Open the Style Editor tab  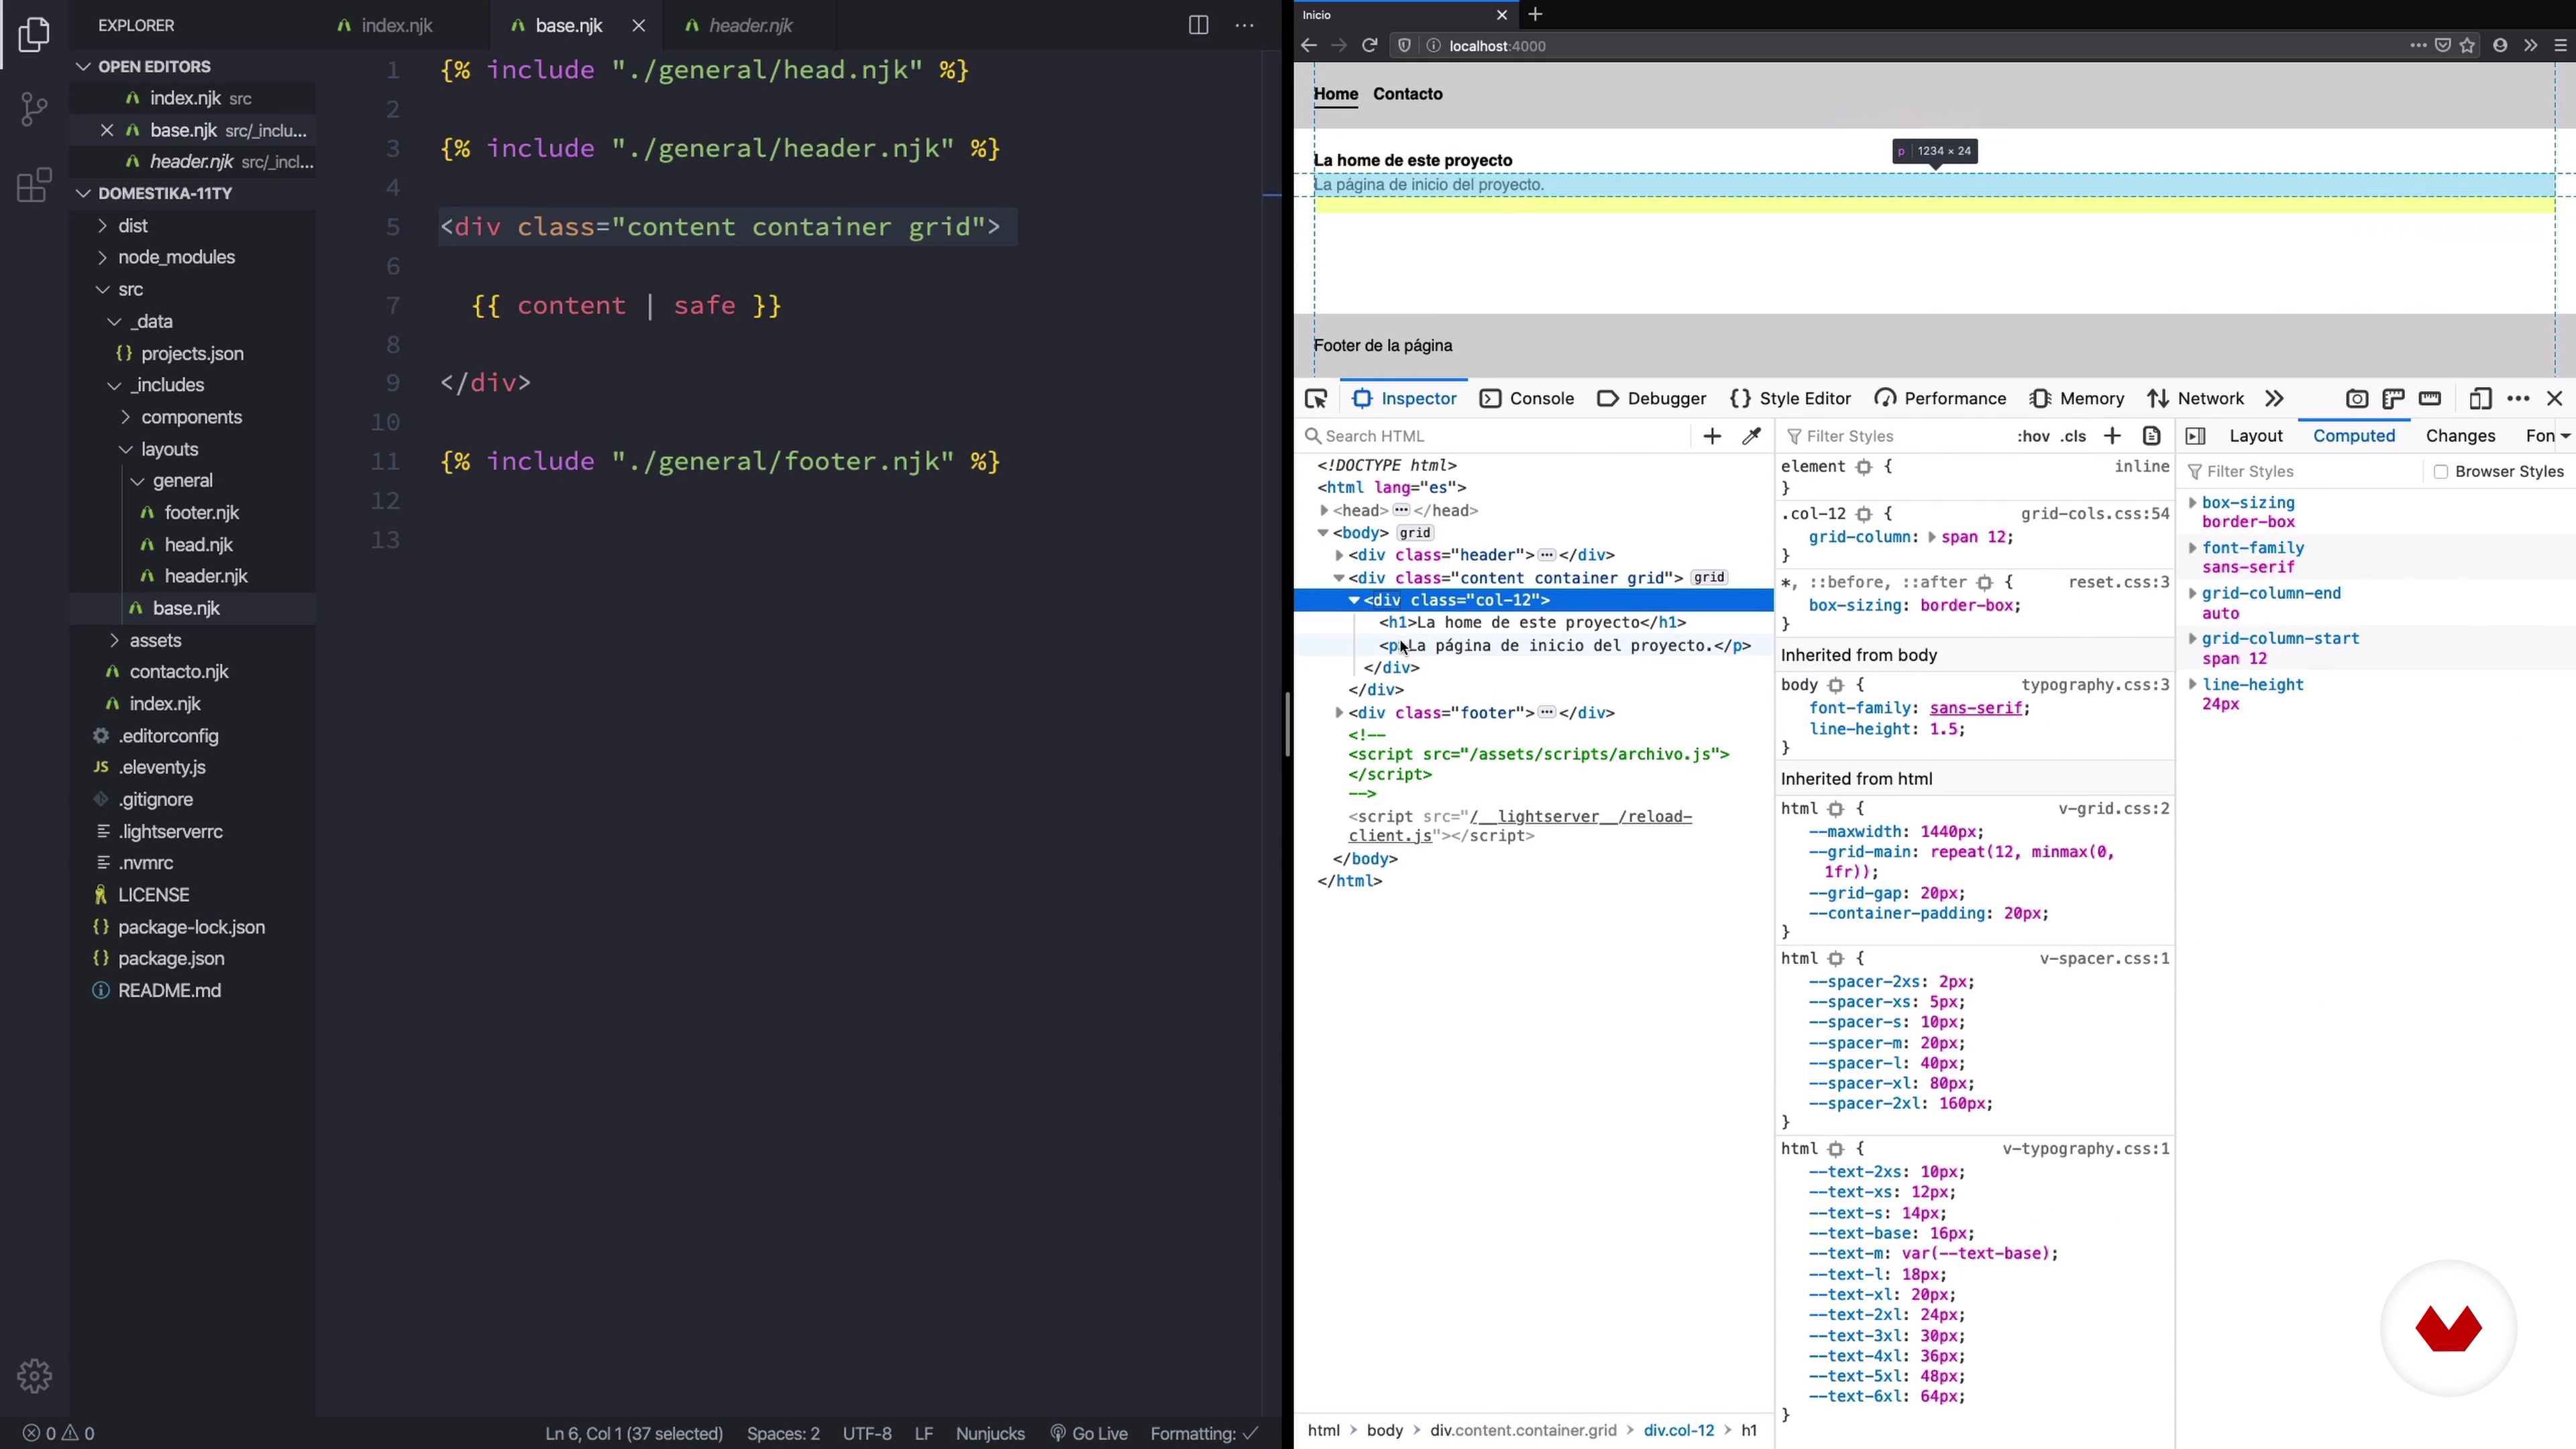(1791, 399)
